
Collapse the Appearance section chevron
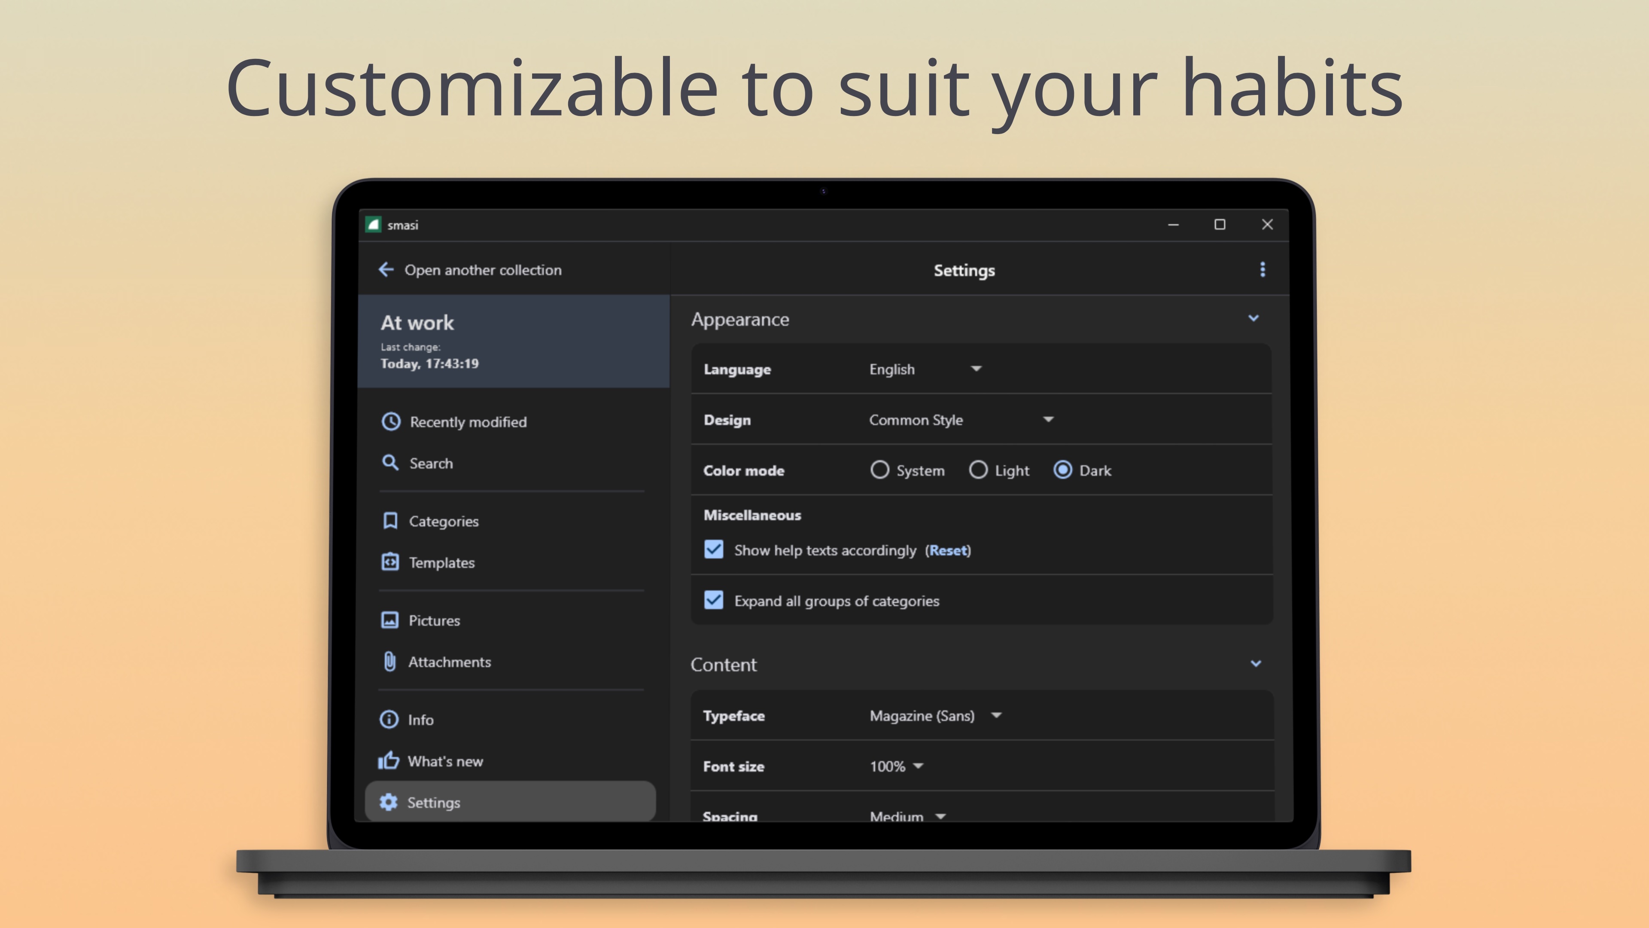pos(1253,318)
